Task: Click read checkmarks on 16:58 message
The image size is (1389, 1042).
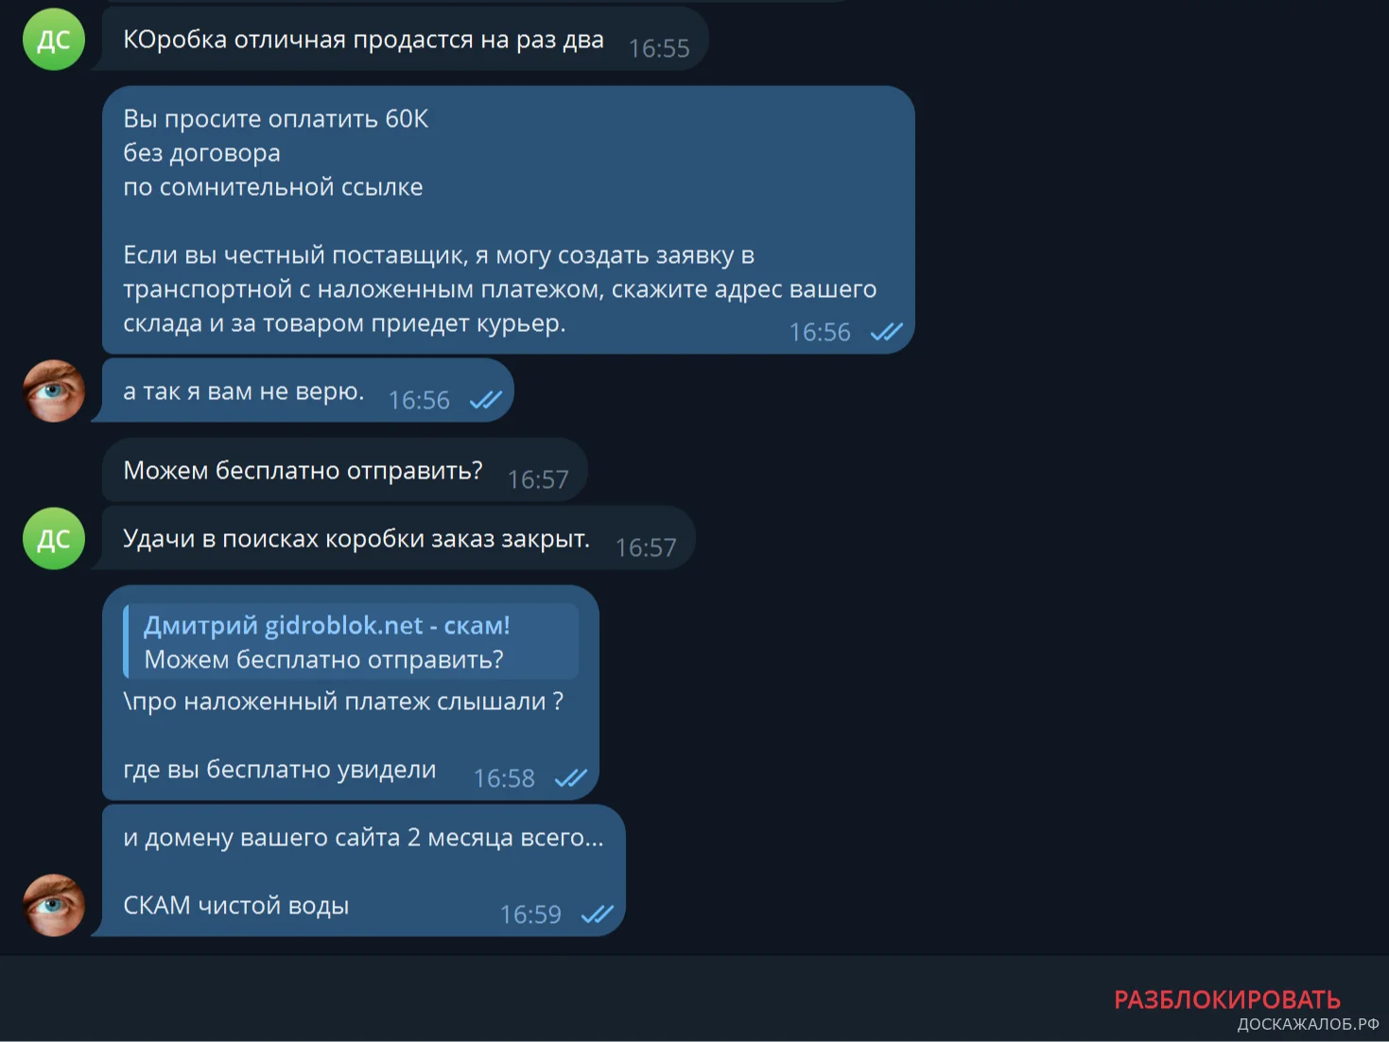Action: click(570, 778)
